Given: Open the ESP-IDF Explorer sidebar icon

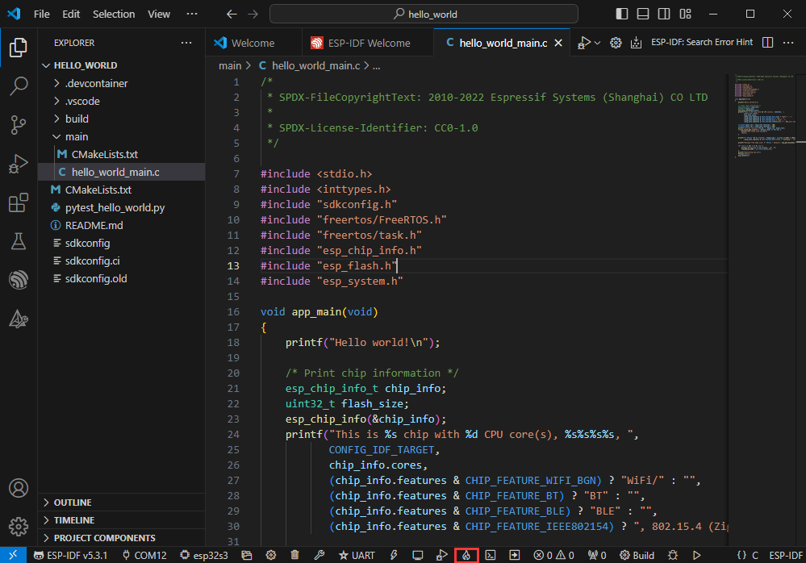Looking at the screenshot, I should click(18, 280).
